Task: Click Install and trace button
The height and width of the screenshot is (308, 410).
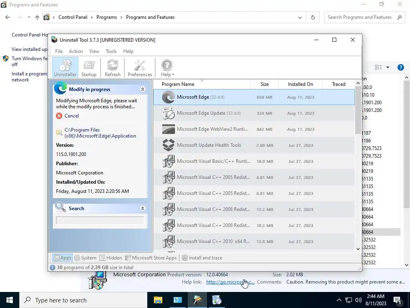Action: click(x=202, y=258)
